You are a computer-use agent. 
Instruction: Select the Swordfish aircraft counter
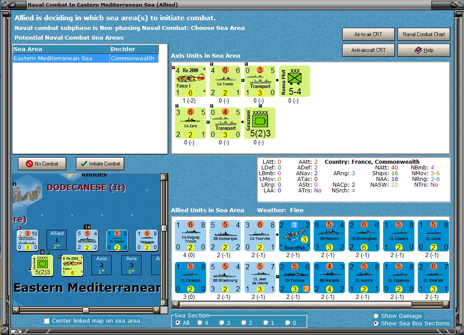pyautogui.click(x=294, y=236)
